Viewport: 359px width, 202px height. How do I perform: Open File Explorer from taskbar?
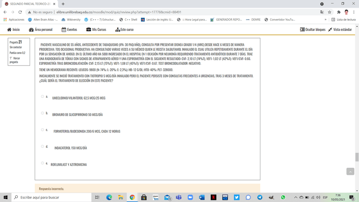[x=121, y=197]
